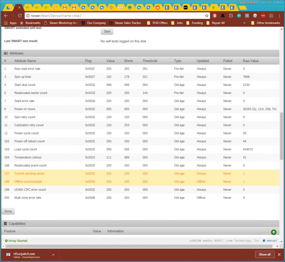Screen dimensions: 285x262
Task: Open a new browser tab
Action: click(x=242, y=8)
